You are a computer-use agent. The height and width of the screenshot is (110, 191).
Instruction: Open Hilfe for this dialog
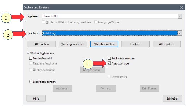tap(36, 98)
